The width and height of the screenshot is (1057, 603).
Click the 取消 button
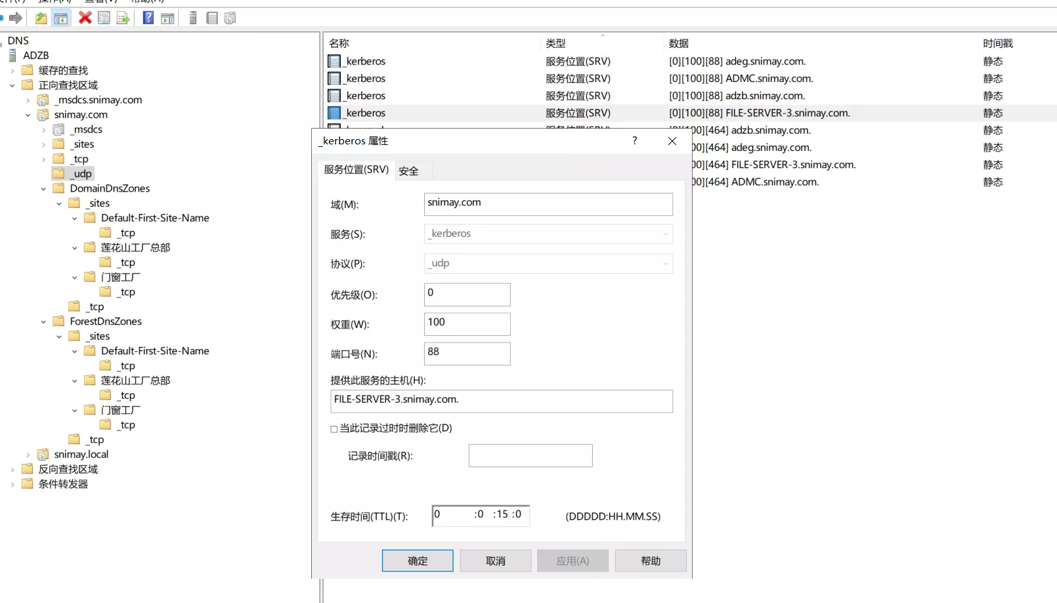tap(495, 561)
